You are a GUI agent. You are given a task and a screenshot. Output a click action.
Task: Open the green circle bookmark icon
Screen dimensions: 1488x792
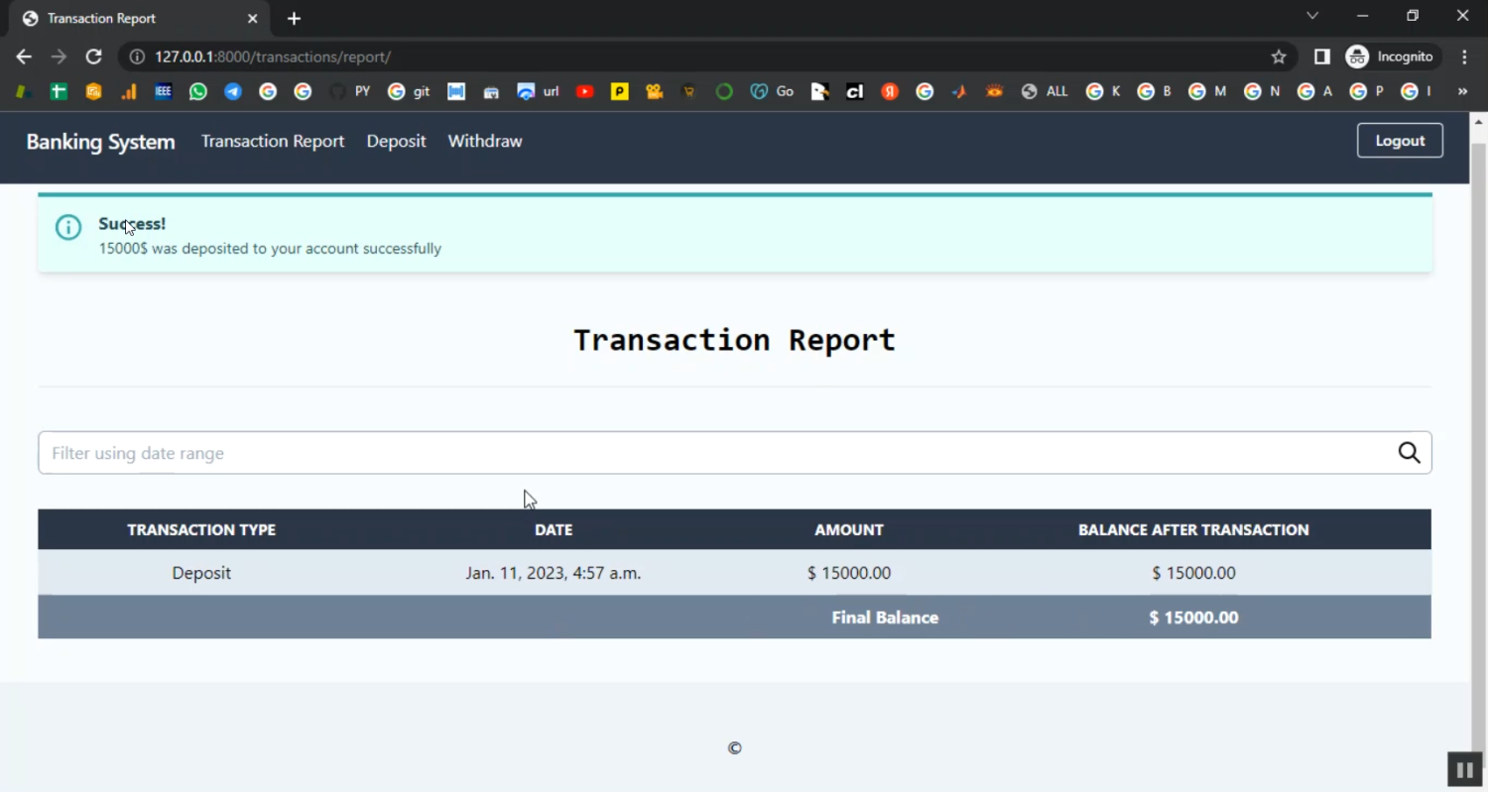click(724, 91)
